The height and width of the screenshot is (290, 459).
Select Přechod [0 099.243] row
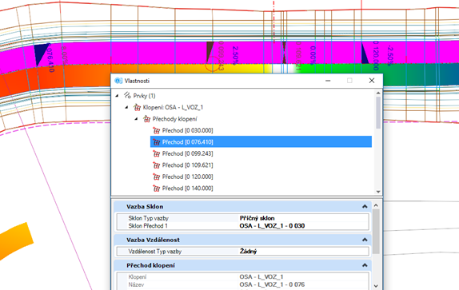(187, 153)
